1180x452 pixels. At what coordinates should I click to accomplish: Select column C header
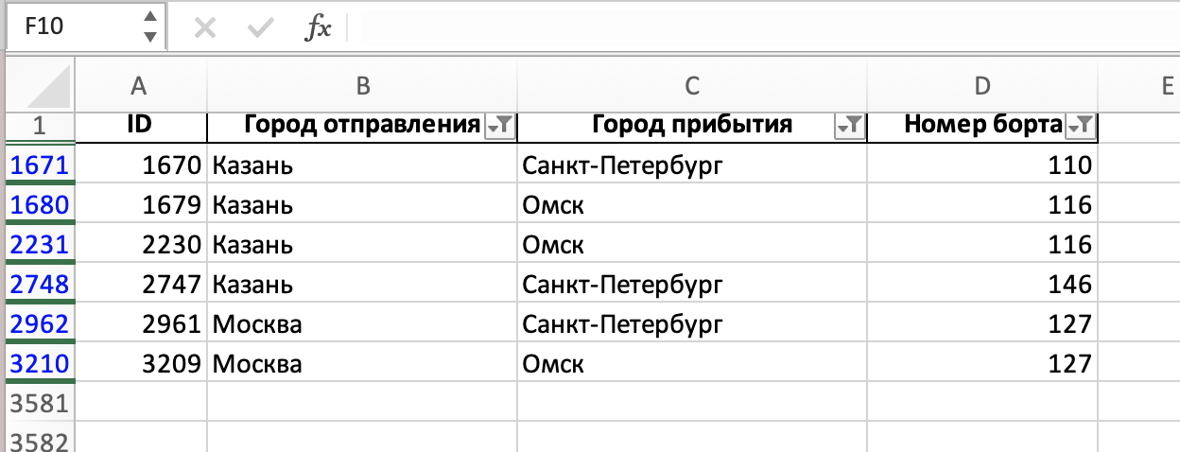(692, 85)
